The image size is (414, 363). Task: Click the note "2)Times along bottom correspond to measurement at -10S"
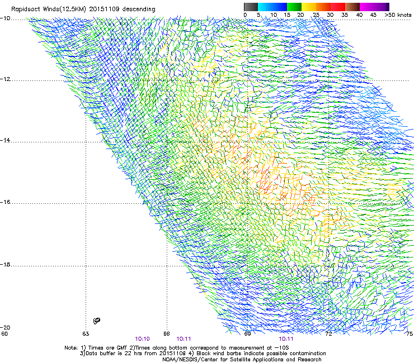coord(210,348)
